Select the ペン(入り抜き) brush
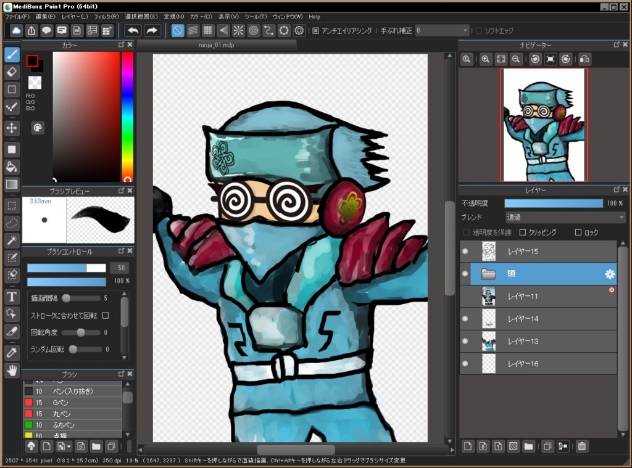632x468 pixels. click(73, 391)
